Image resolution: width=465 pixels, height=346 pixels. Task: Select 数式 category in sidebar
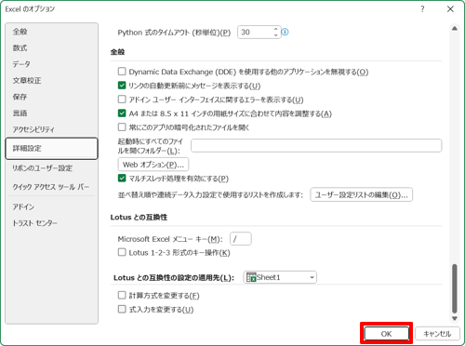pos(52,48)
